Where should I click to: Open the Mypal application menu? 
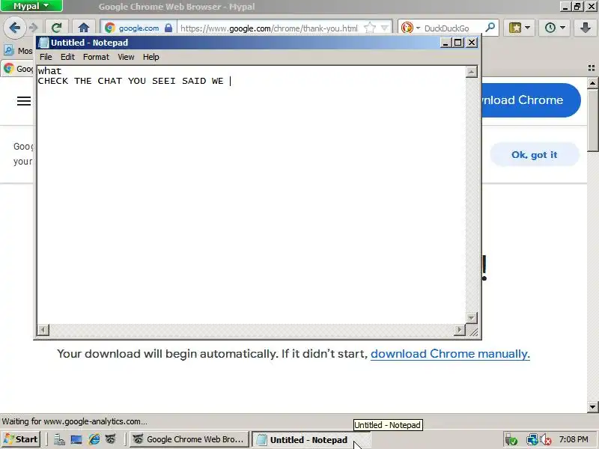point(31,6)
